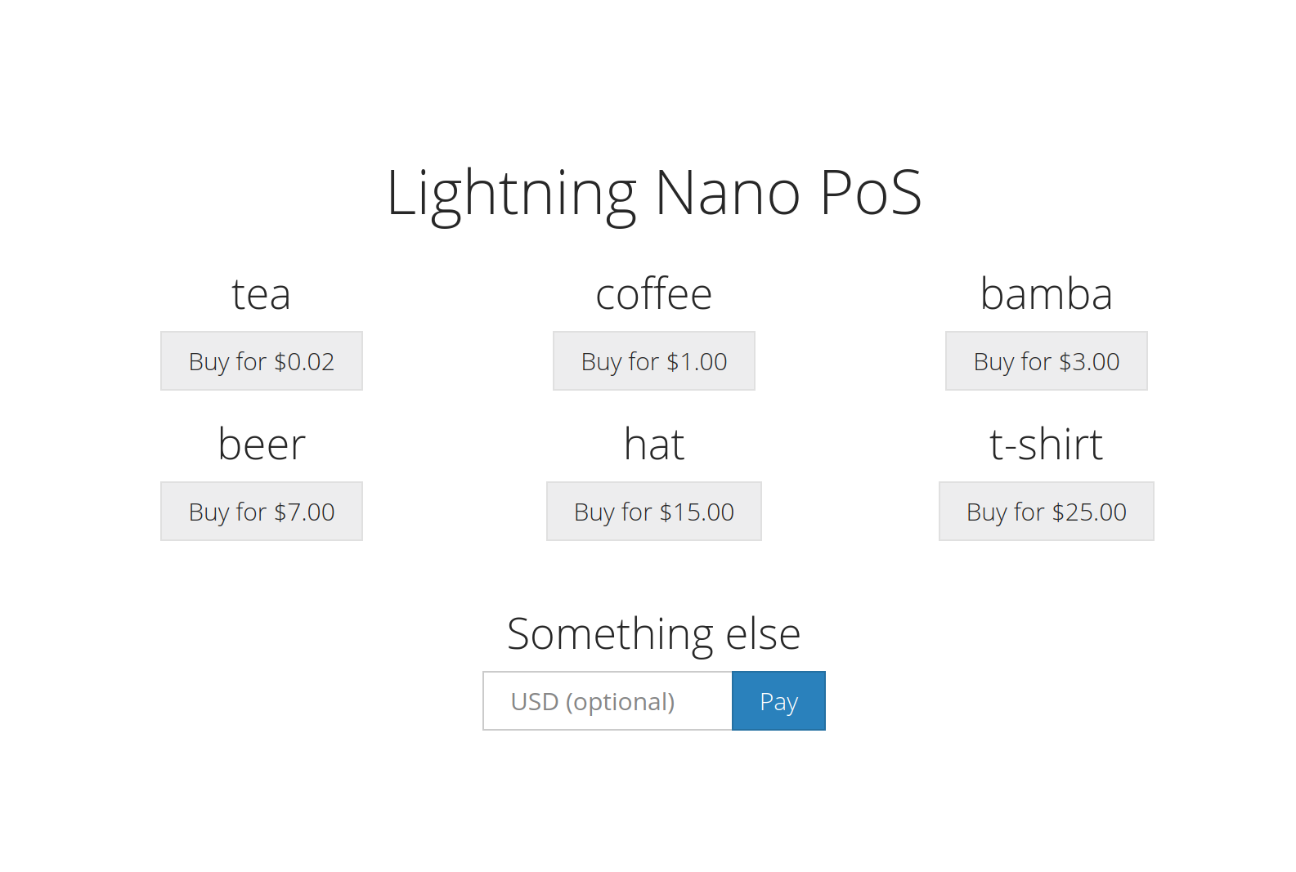Select the hat item heading
1296x872 pixels.
pos(654,445)
